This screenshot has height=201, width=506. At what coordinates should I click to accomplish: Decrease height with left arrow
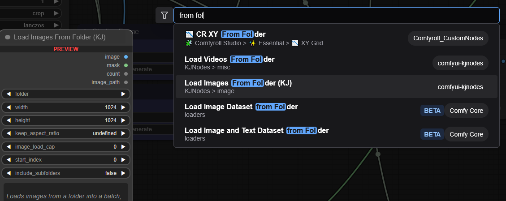tap(9, 120)
